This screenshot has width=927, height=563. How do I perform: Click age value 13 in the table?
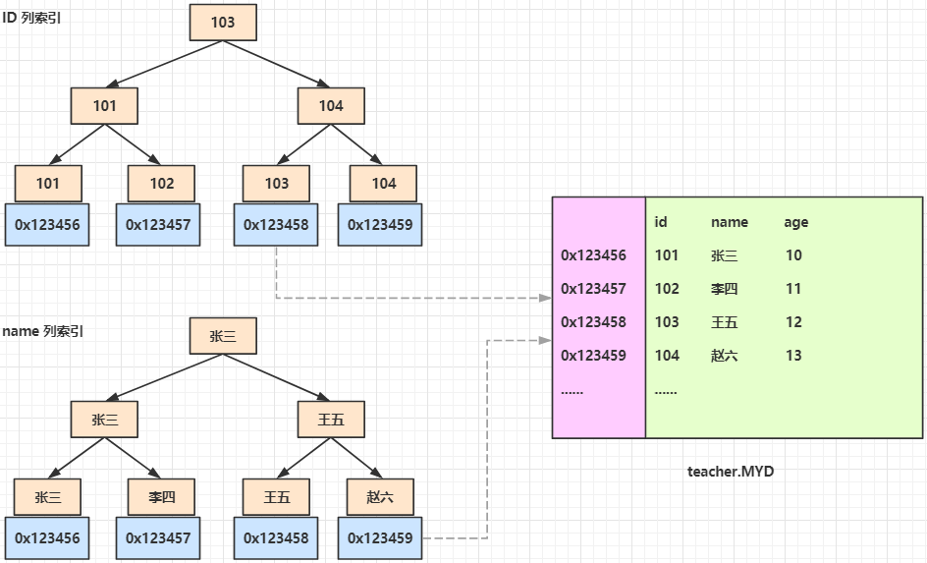click(793, 356)
